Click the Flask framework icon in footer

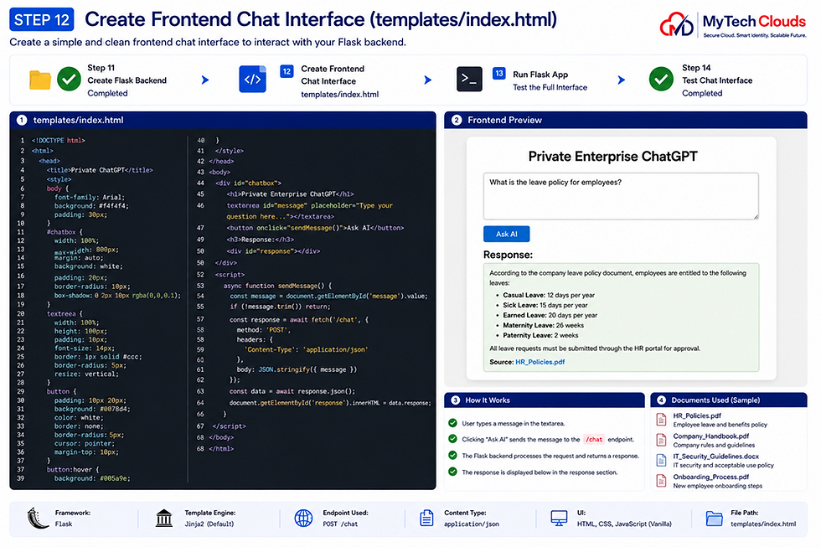38,519
